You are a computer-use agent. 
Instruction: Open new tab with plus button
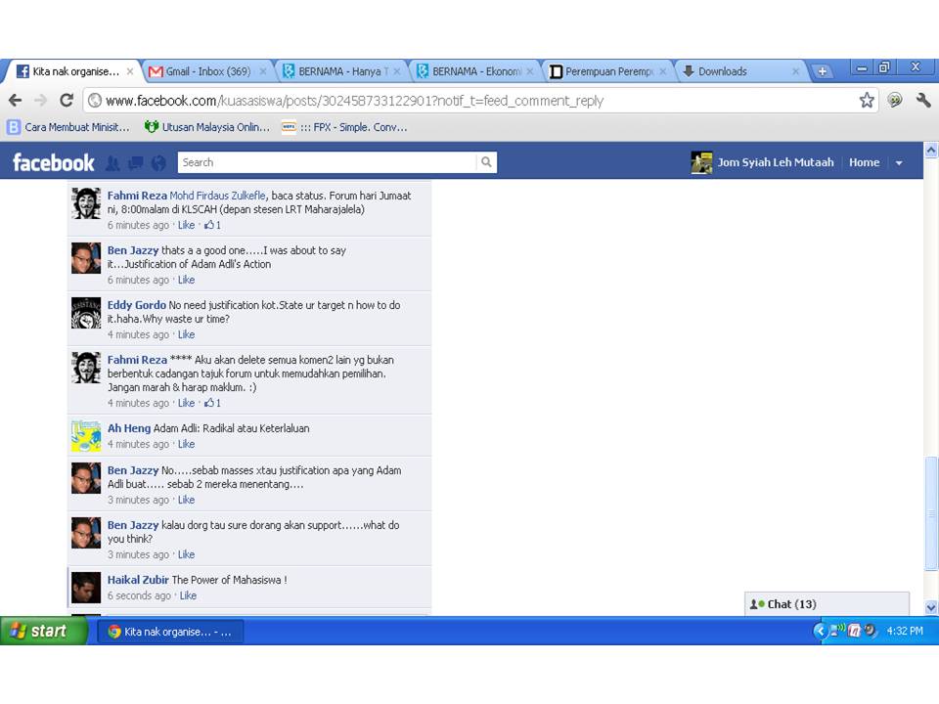click(x=823, y=71)
